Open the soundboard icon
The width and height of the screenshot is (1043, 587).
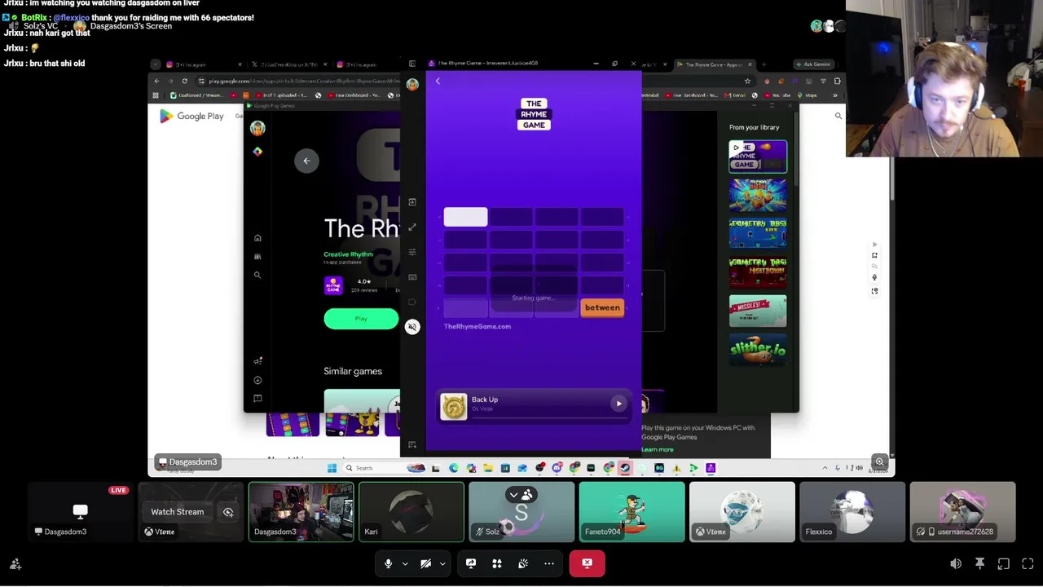(x=523, y=563)
